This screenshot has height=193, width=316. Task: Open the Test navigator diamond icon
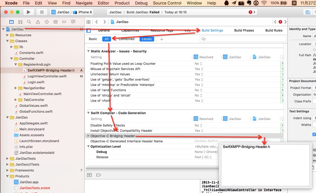47,22
